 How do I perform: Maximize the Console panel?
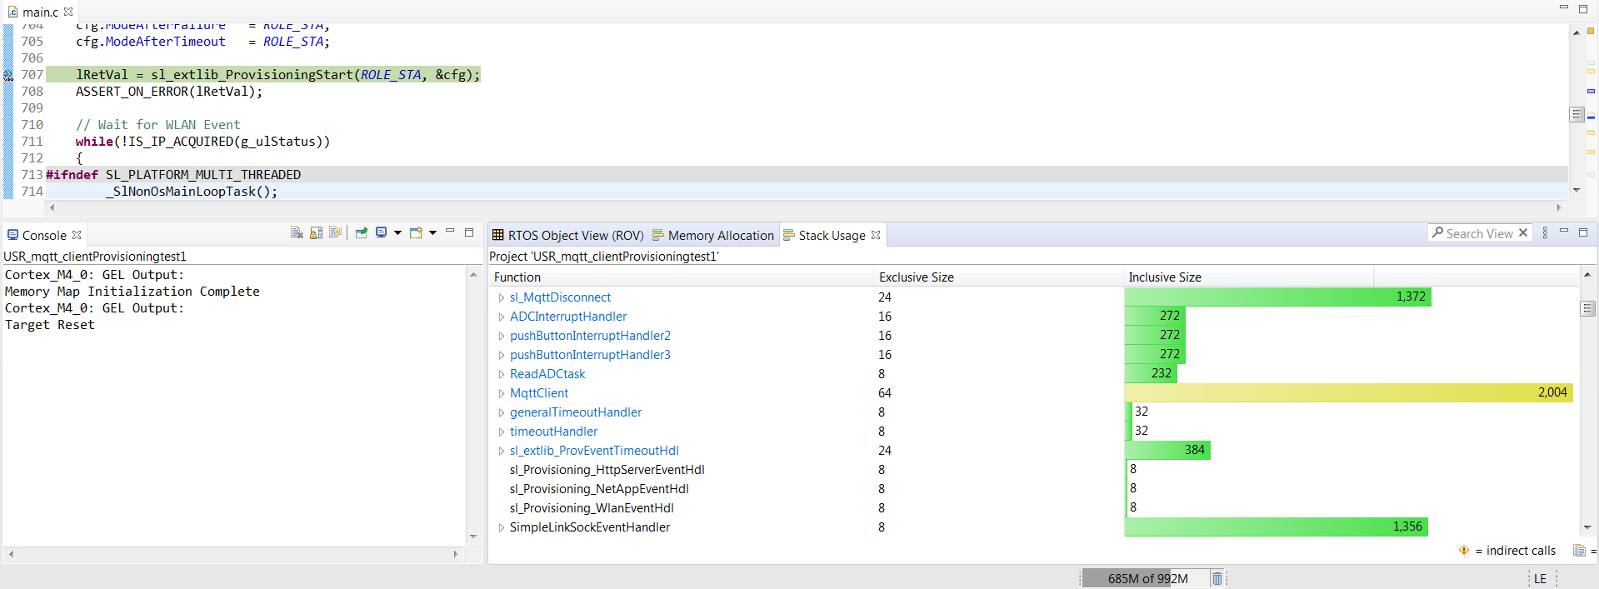[469, 232]
